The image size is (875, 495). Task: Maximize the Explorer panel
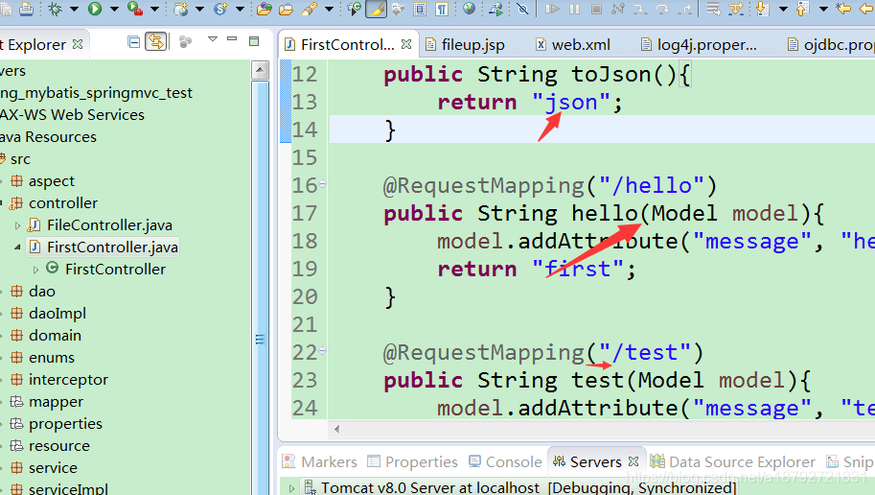[x=254, y=41]
